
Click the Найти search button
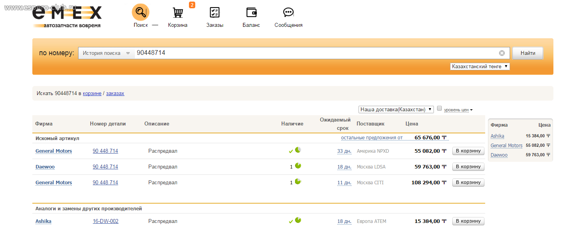click(528, 53)
